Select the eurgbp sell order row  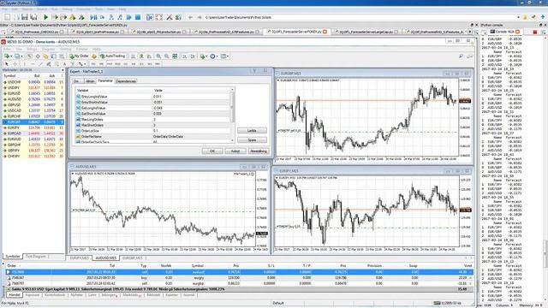point(240,283)
